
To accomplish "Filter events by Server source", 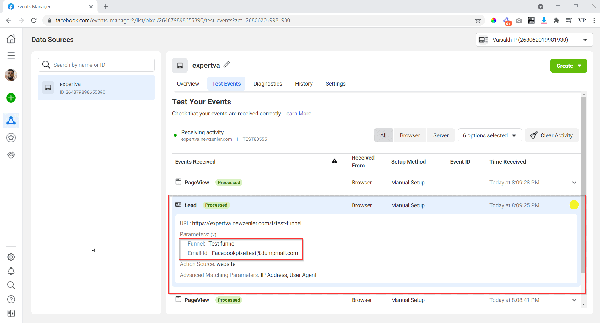I will 441,135.
